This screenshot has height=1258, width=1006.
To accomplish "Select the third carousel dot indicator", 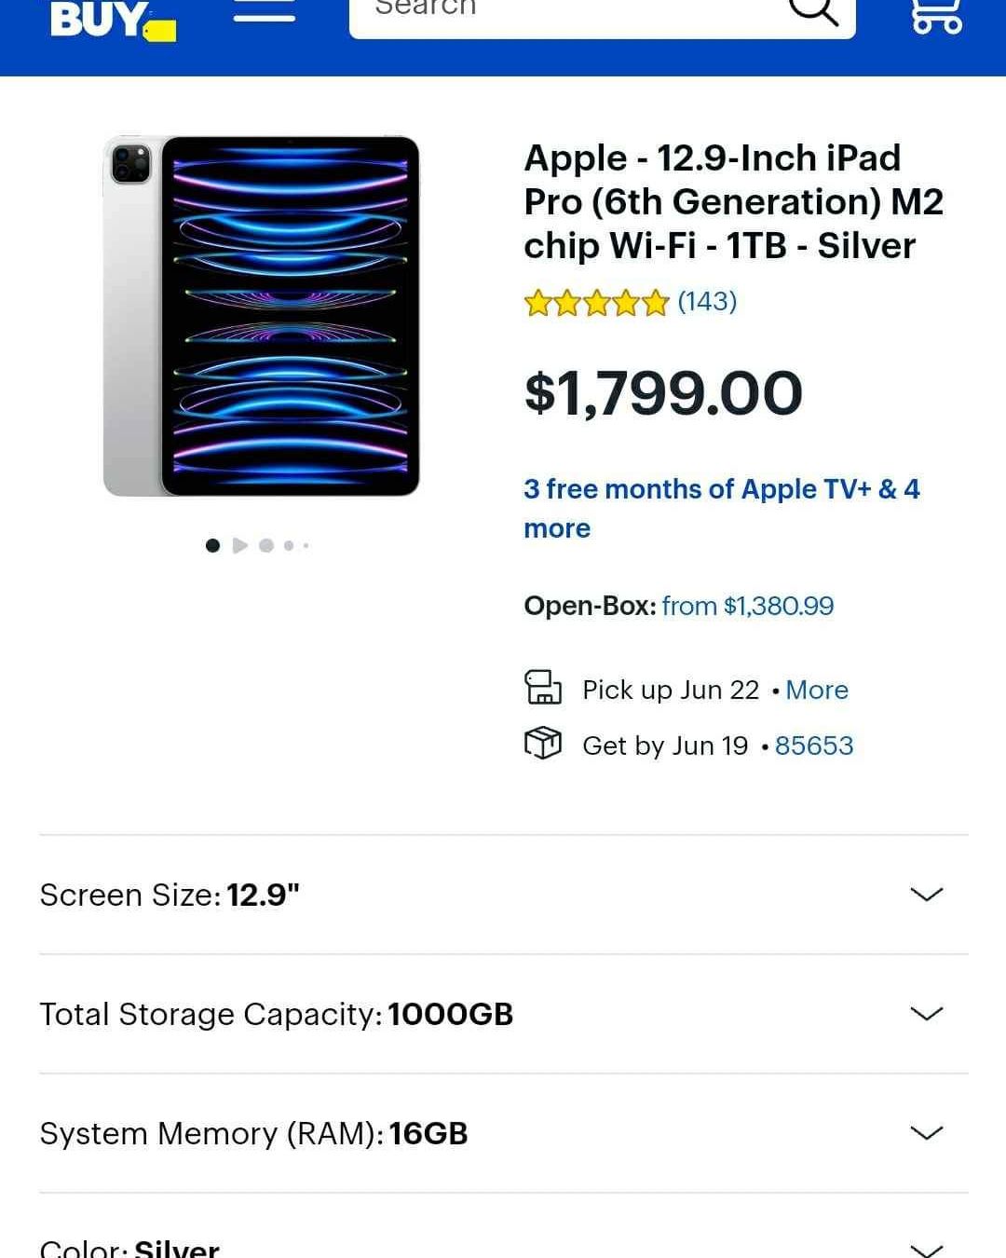I will tap(266, 545).
